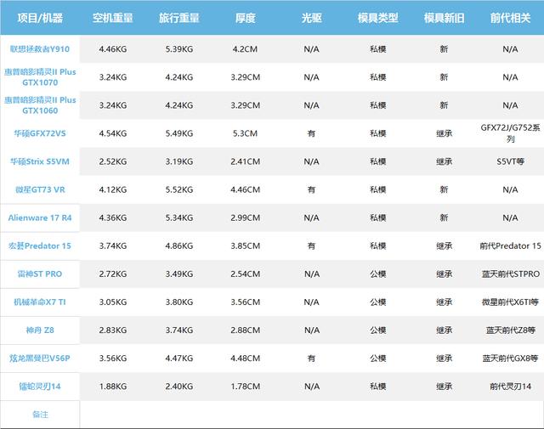Click the 3.19KG travel weight cell

[x=179, y=161]
